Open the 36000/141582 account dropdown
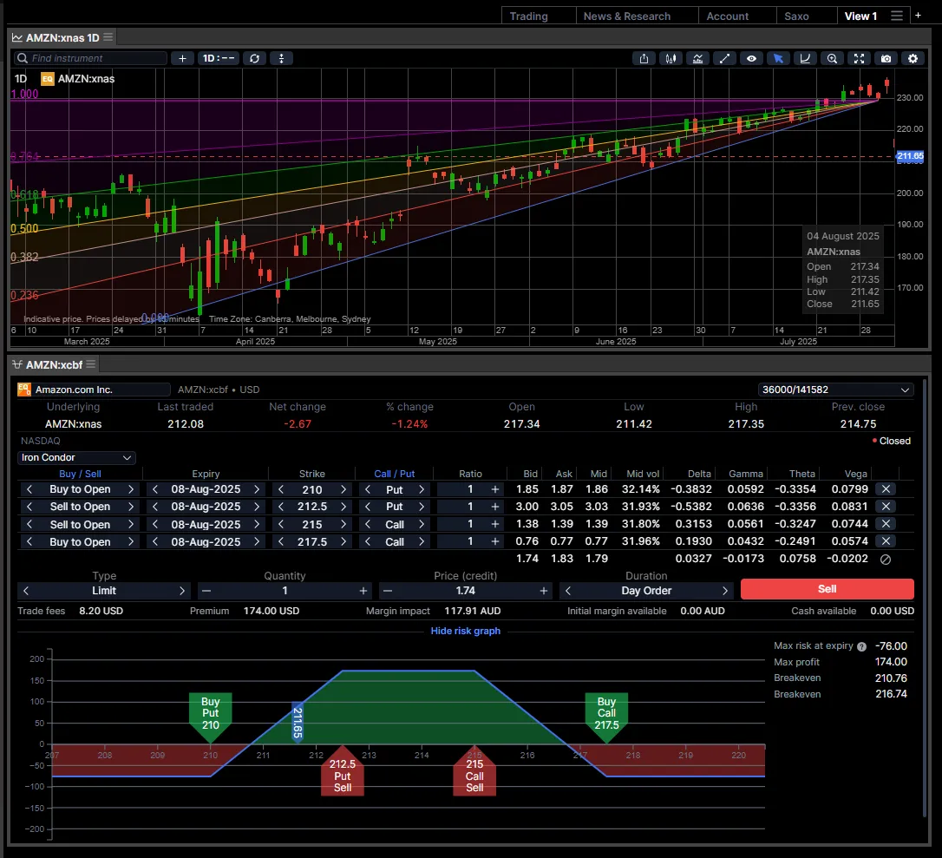Screen dimensions: 942x858 835,390
